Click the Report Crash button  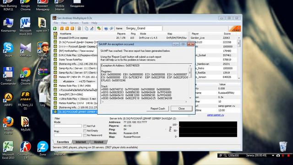click(x=157, y=109)
